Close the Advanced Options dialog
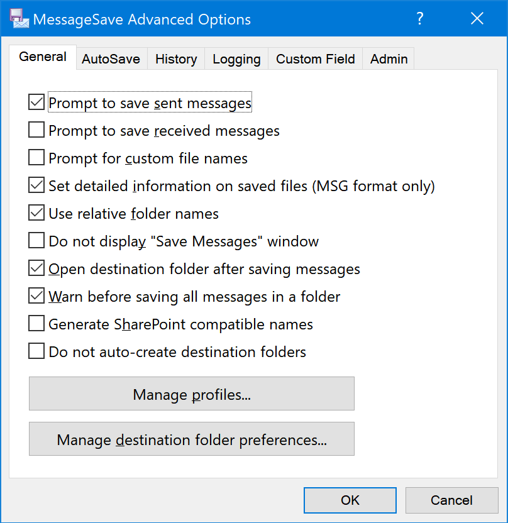This screenshot has height=523, width=508. (x=477, y=18)
